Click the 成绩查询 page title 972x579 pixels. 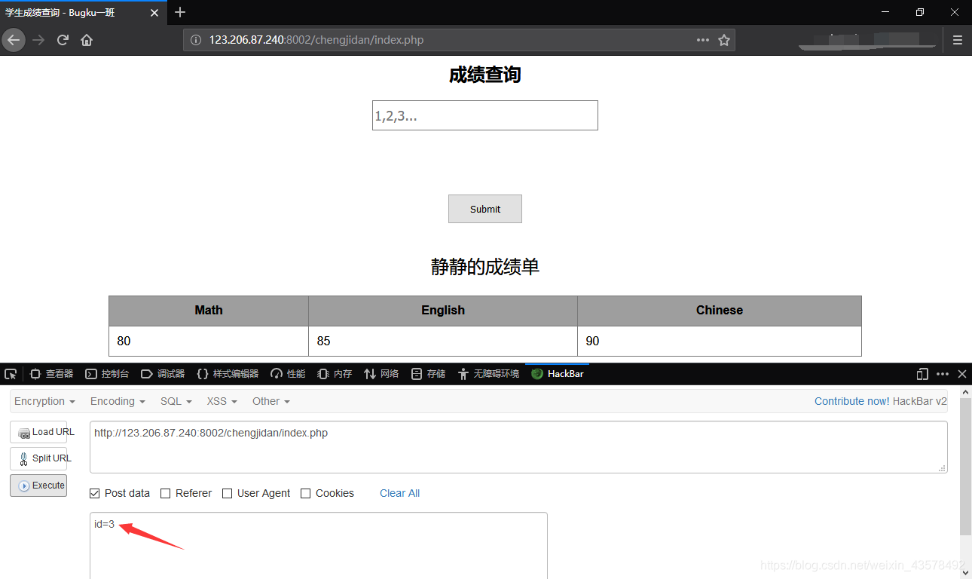point(485,75)
